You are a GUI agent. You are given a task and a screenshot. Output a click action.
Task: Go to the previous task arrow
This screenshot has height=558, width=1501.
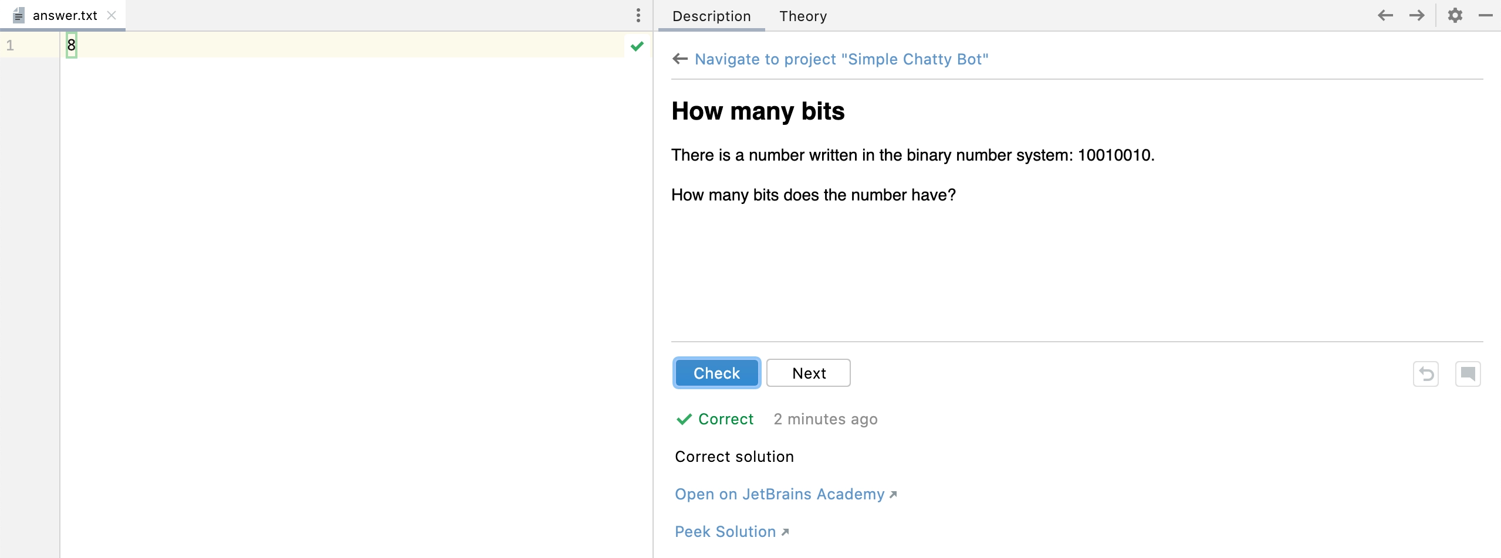point(1385,15)
